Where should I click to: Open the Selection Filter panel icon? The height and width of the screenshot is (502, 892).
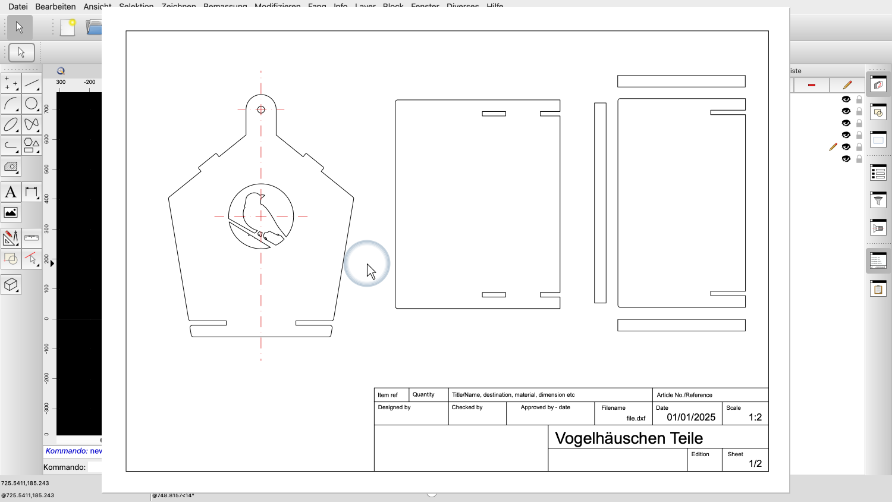878,197
